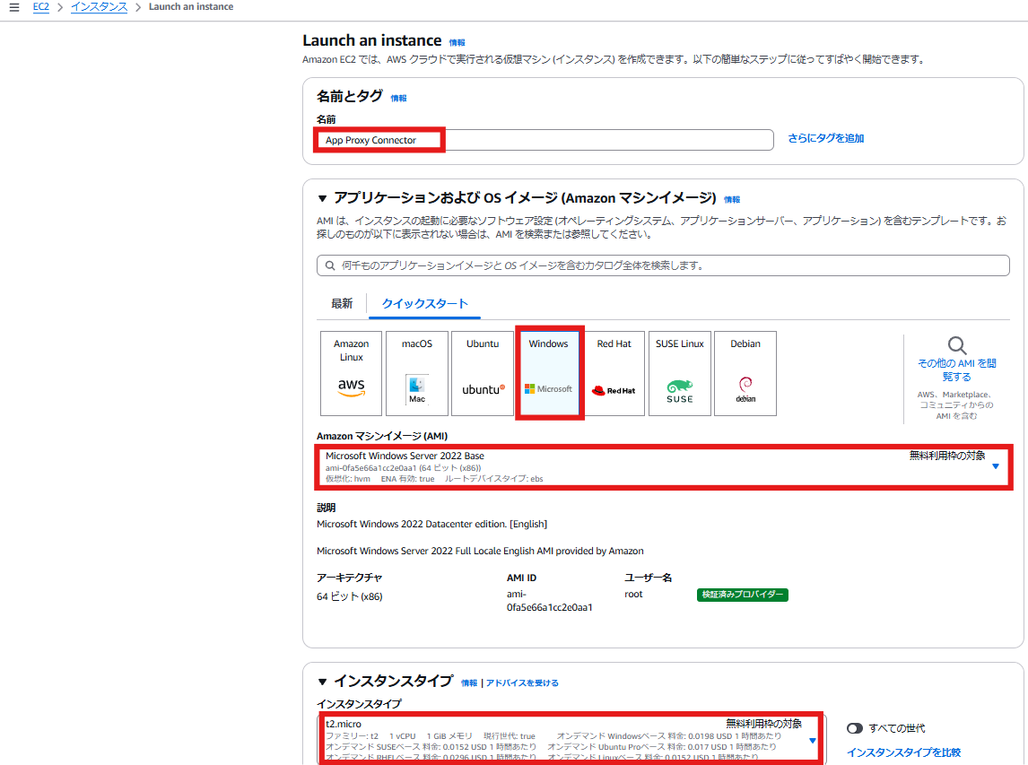Click 情報 link beside インスタンスタイプ heading

point(469,683)
